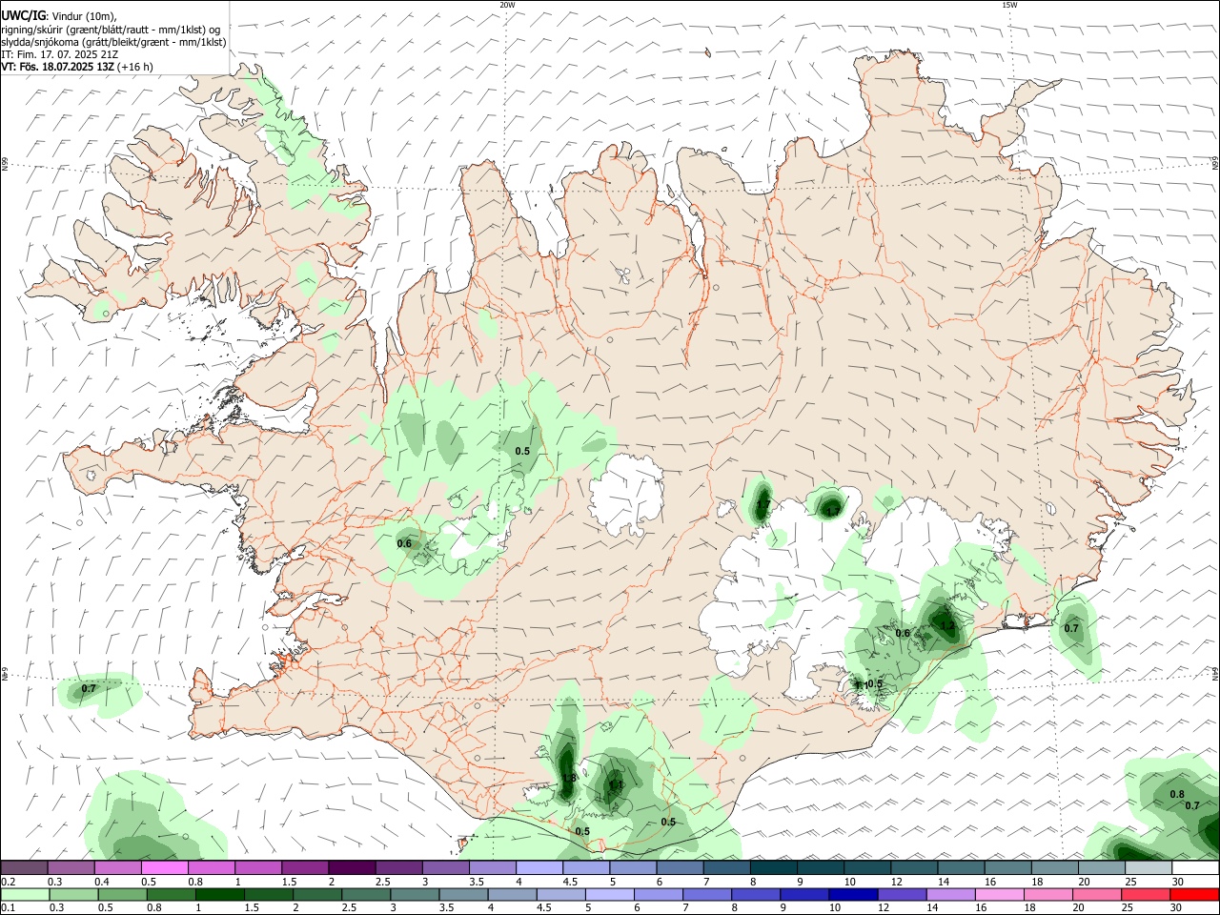Pick the light purple 14 swatch in the rain scale
The height and width of the screenshot is (915, 1220).
(x=949, y=894)
